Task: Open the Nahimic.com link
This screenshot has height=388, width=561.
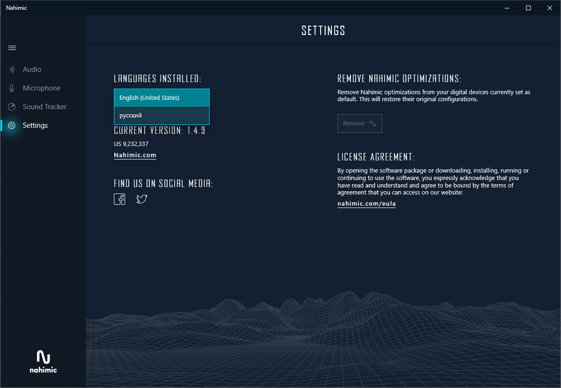Action: tap(135, 155)
